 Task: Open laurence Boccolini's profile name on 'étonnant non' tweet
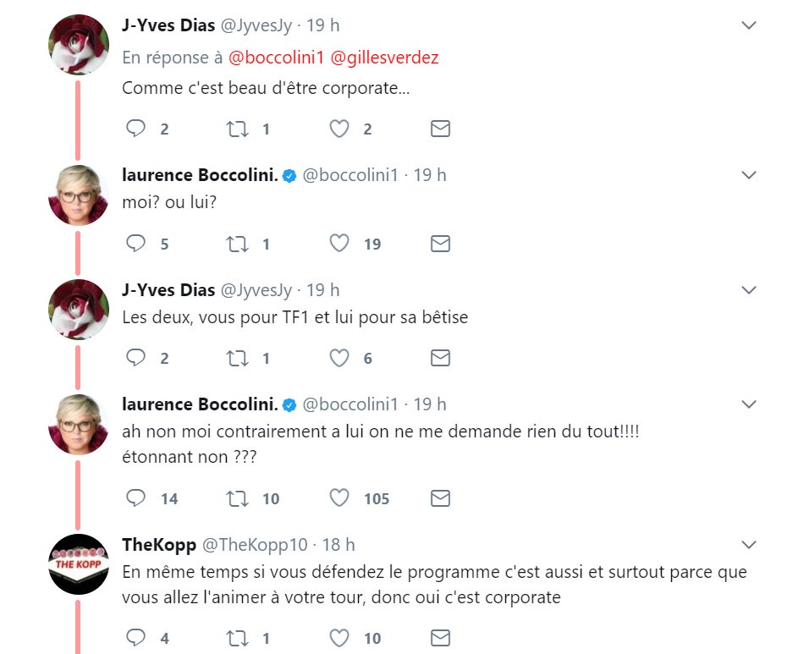[201, 404]
